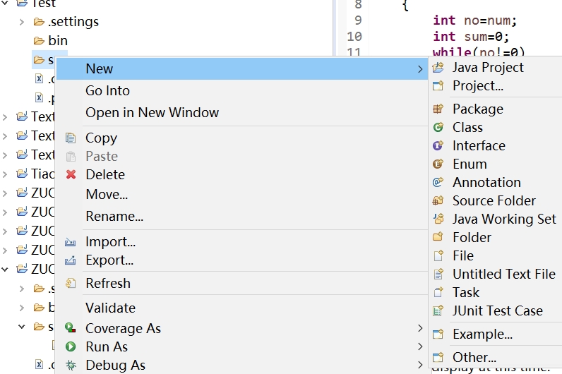Select Refresh in the context menu
This screenshot has height=374, width=562.
(x=108, y=284)
